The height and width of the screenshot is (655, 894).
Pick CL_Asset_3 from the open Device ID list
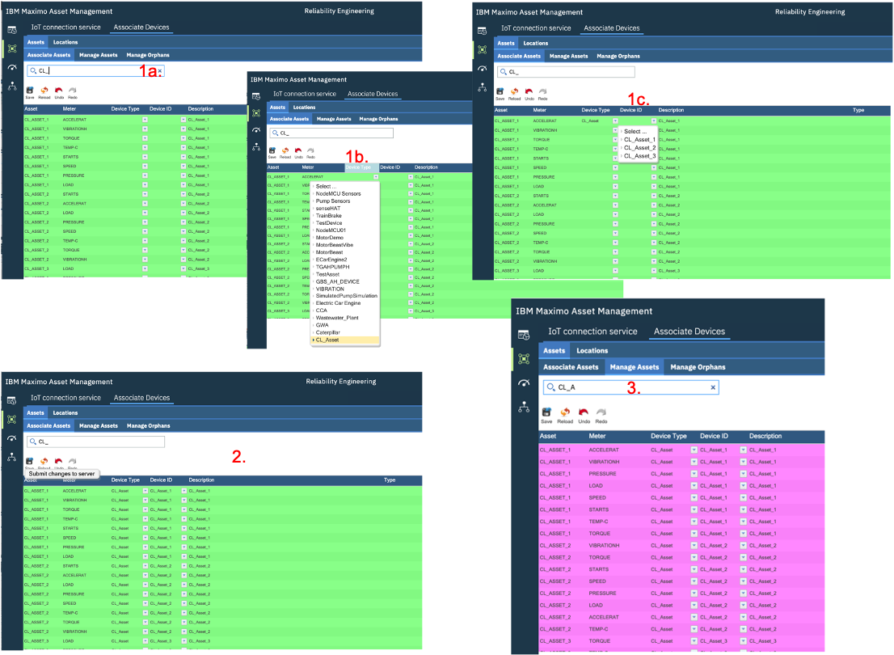click(639, 156)
